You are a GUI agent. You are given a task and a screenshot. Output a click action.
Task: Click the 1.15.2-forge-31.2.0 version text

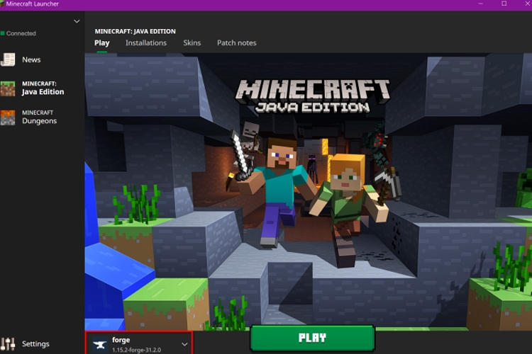[x=136, y=350]
